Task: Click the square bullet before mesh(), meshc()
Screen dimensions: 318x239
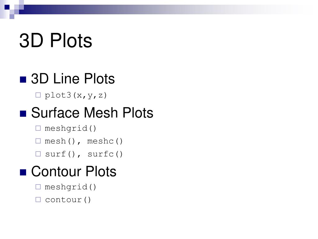Action: 38,141
